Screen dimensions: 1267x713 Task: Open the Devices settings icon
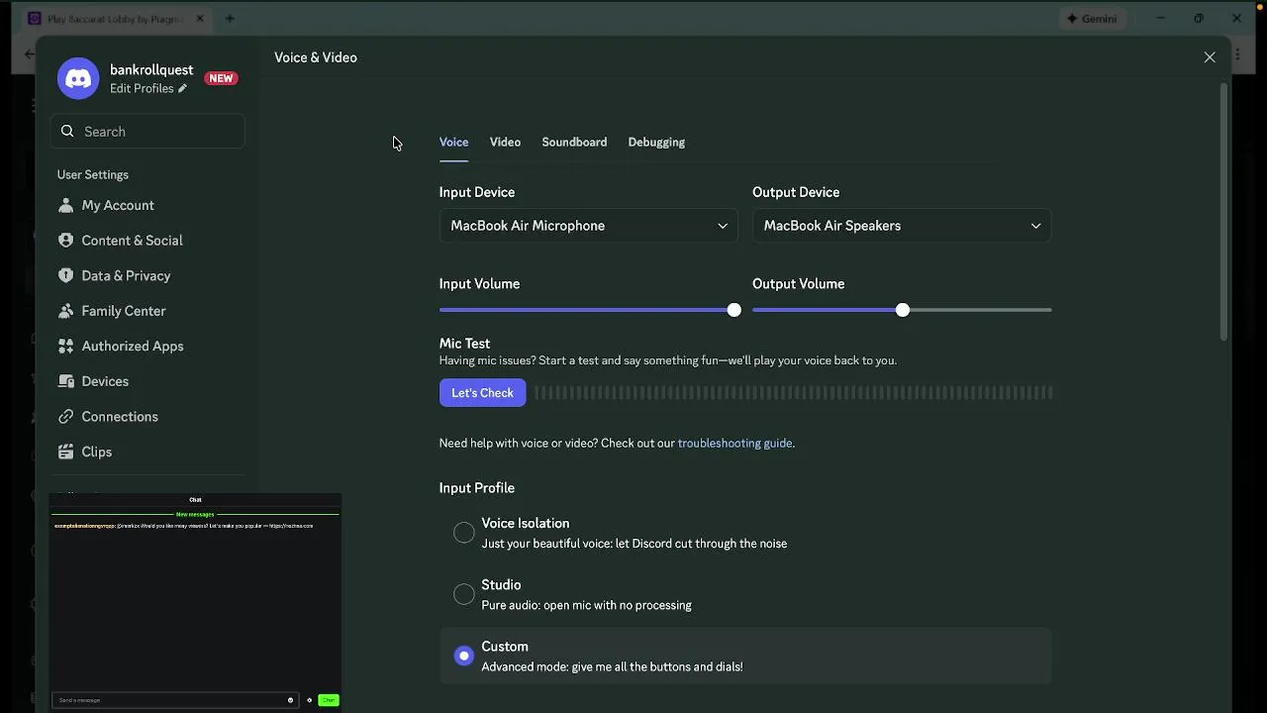(66, 381)
